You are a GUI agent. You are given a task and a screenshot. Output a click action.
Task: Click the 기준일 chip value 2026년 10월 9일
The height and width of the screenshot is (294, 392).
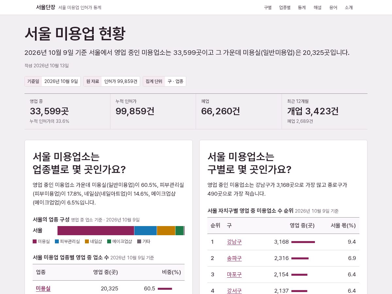[x=61, y=81]
